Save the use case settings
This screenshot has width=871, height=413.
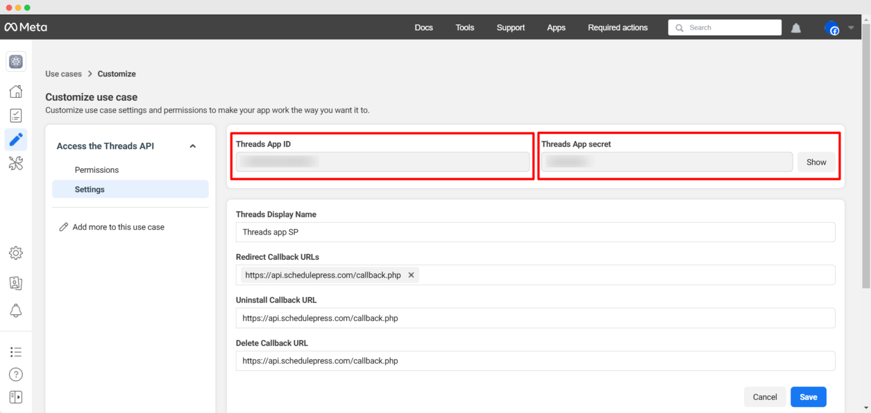[x=808, y=397]
